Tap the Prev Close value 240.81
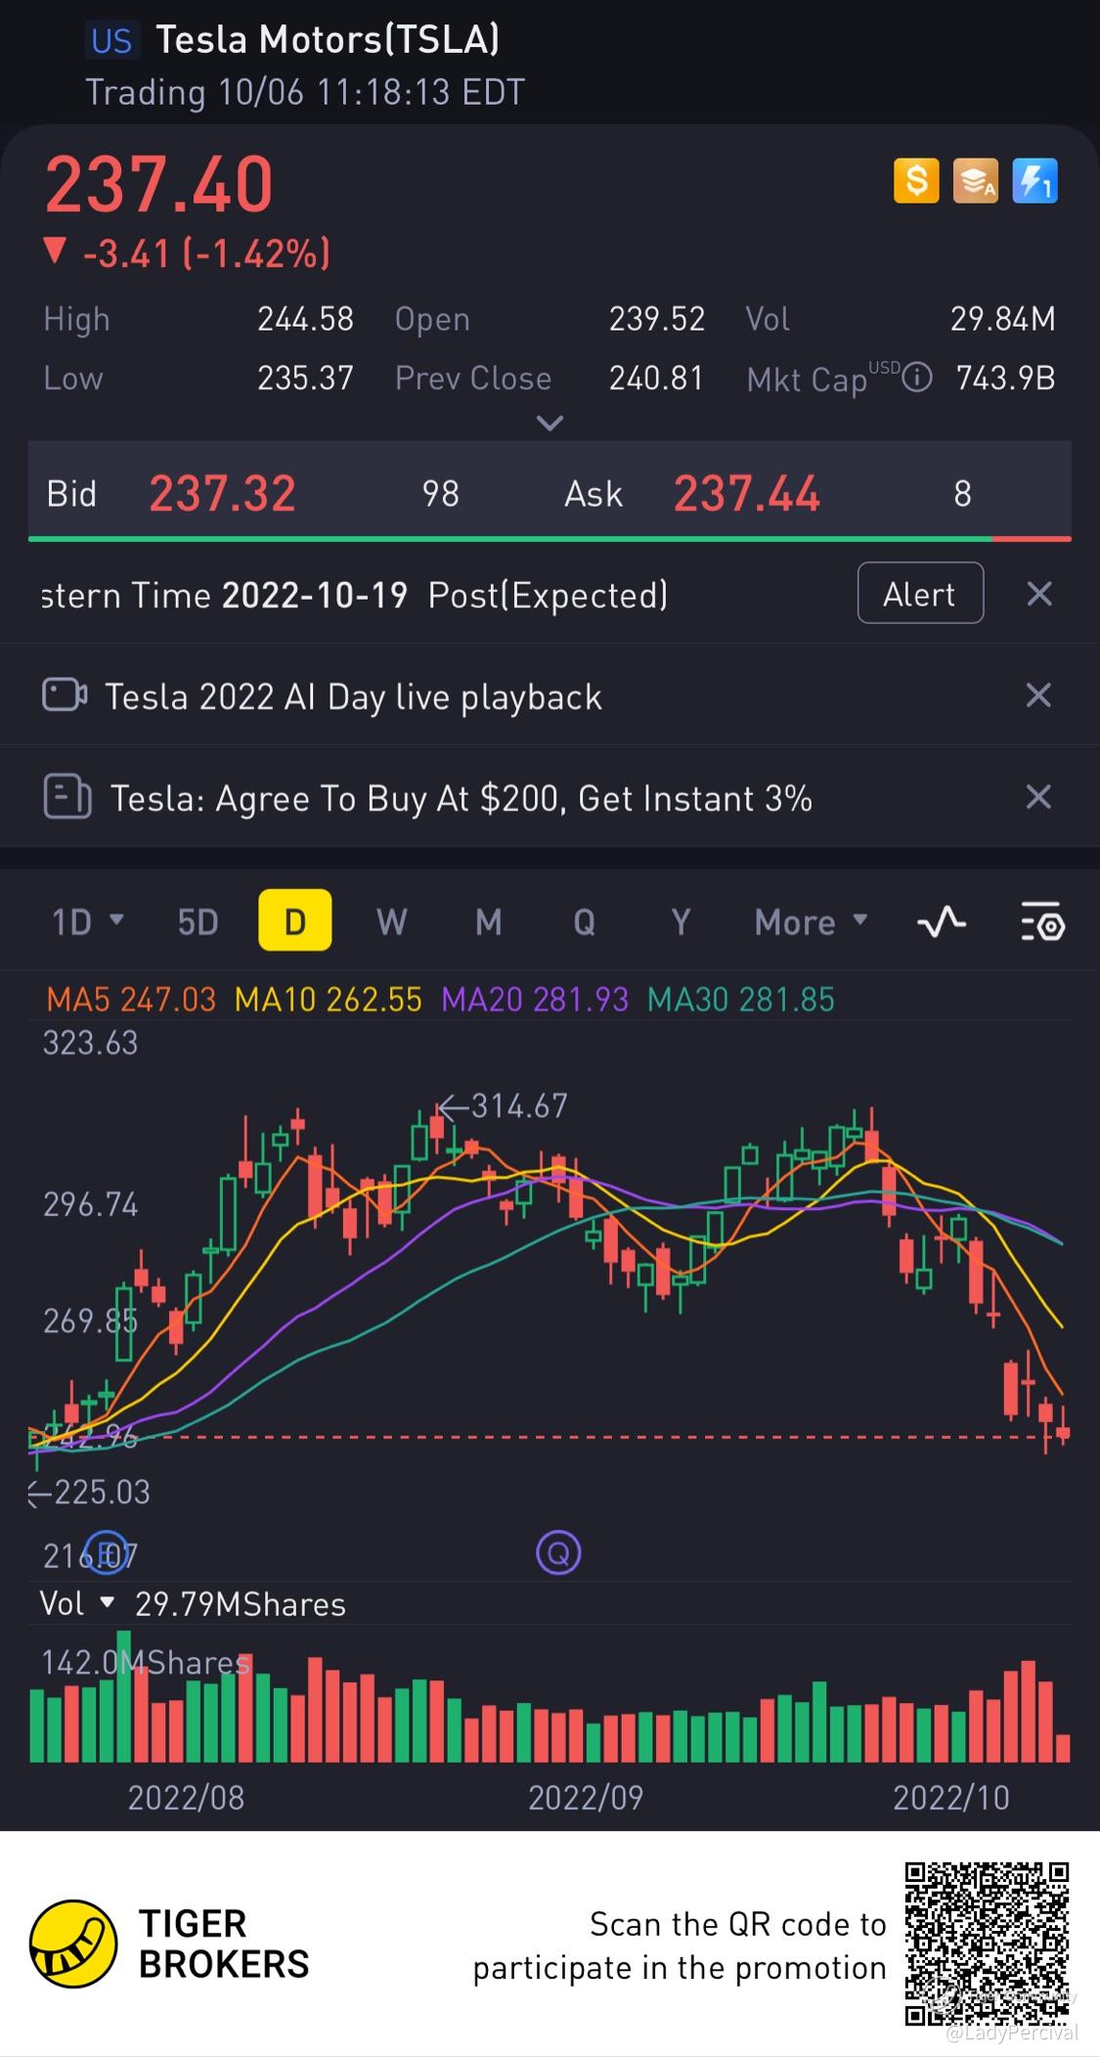 point(657,378)
